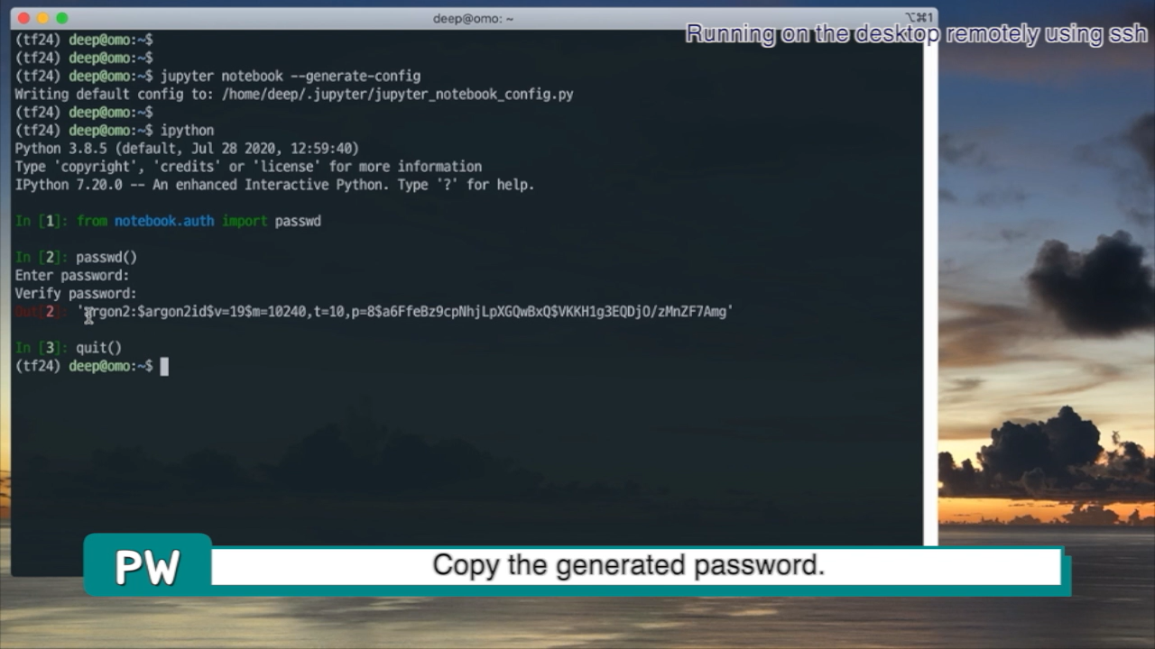
Task: Click the 'Enter password:' line
Action: 72,276
